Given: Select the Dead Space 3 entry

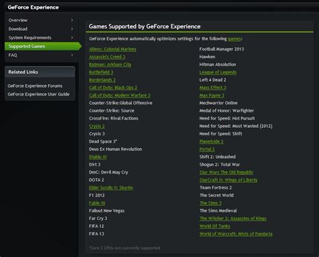Looking at the screenshot, I should pos(103,141).
